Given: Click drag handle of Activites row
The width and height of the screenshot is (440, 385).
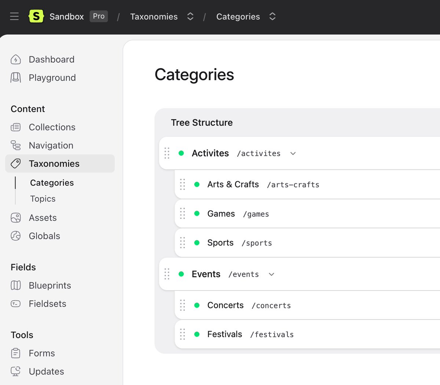Looking at the screenshot, I should pyautogui.click(x=167, y=153).
